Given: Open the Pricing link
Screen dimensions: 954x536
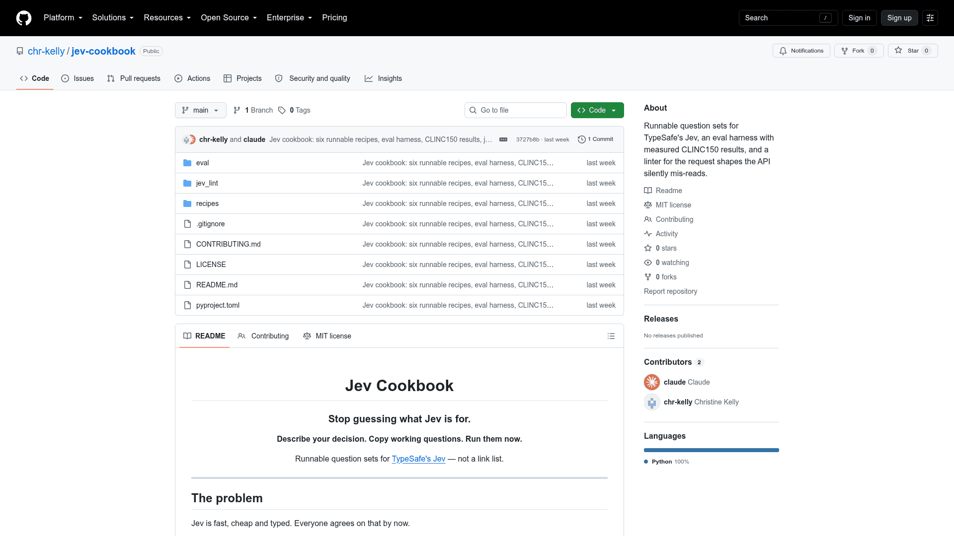Looking at the screenshot, I should pyautogui.click(x=334, y=18).
